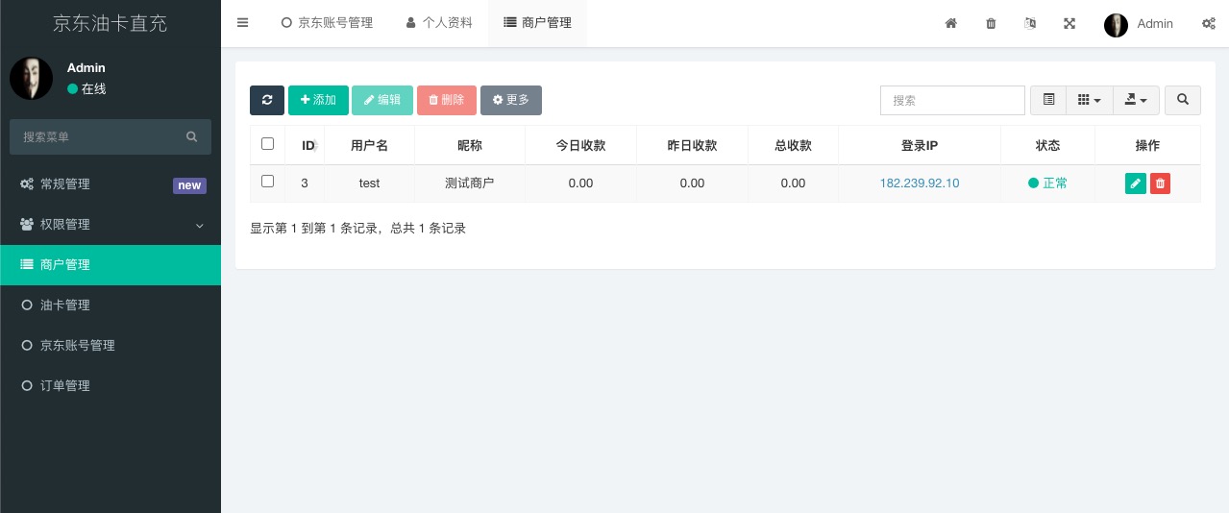The height and width of the screenshot is (513, 1229).
Task: Click the new badge on 常规管理
Action: (189, 185)
